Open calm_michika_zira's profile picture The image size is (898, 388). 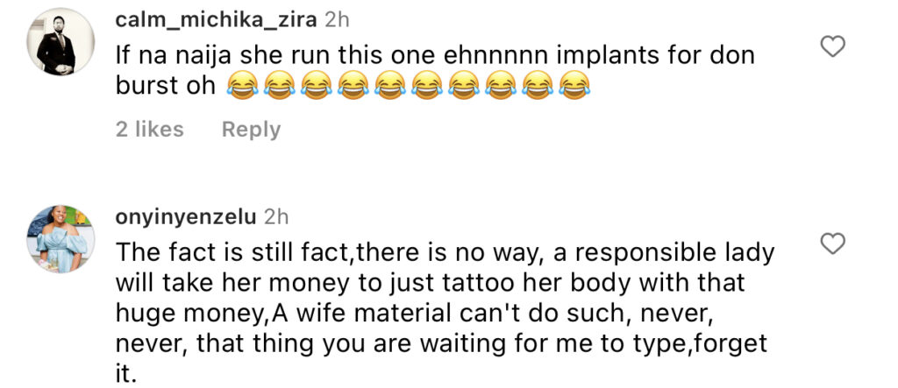(x=61, y=42)
